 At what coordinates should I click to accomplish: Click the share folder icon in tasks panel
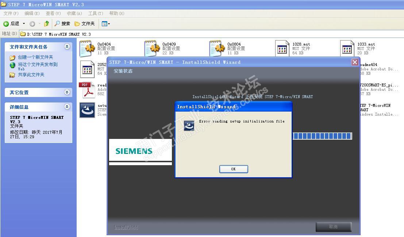tap(12, 75)
